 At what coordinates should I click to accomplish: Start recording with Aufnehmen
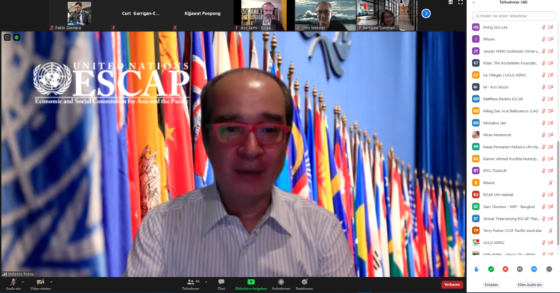281,284
